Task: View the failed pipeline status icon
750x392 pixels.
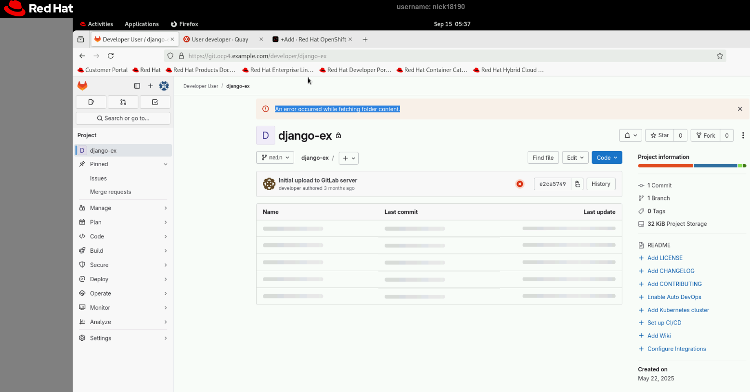Action: click(x=520, y=184)
